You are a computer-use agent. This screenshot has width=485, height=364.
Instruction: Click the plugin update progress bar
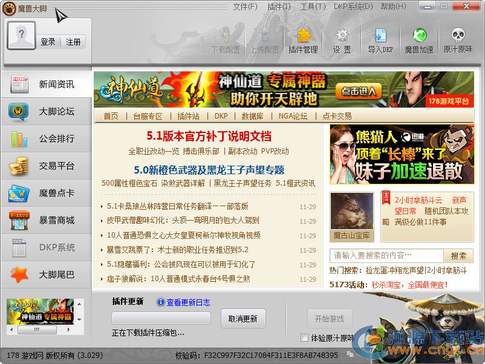click(x=161, y=318)
